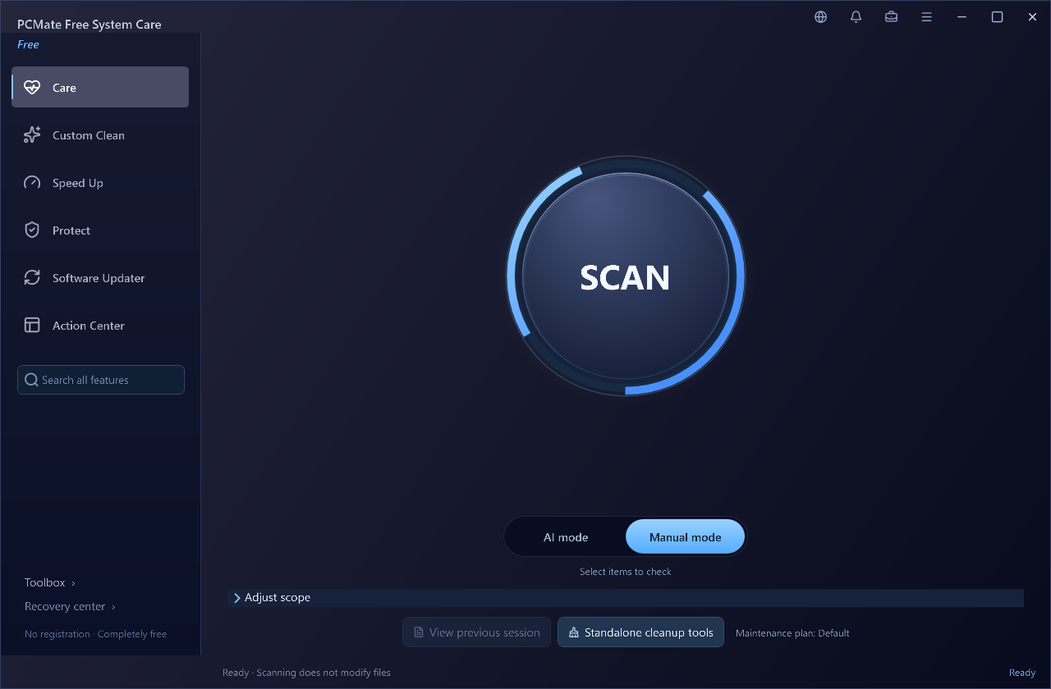Minimize the PCMate window
This screenshot has width=1051, height=689.
962,16
